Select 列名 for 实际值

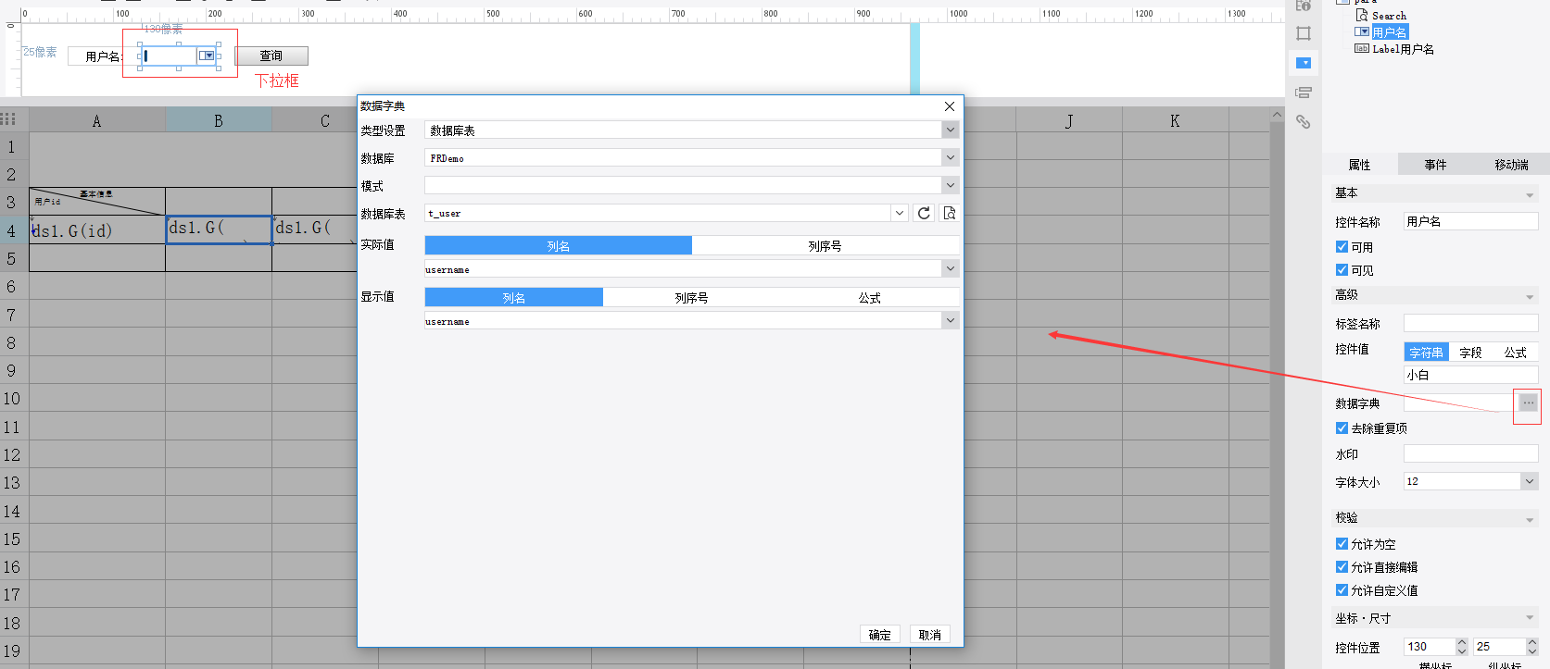(x=558, y=246)
